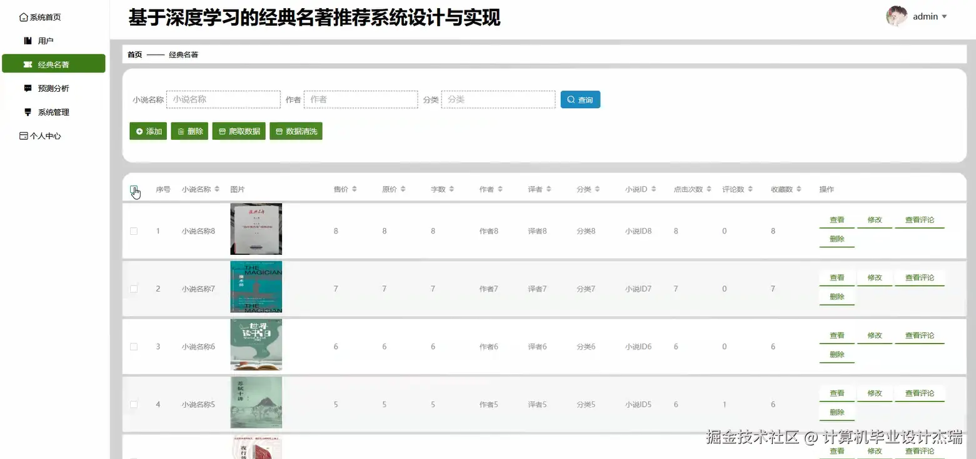Click 修改 for 小说名称5 row
Image resolution: width=976 pixels, height=459 pixels.
click(874, 393)
